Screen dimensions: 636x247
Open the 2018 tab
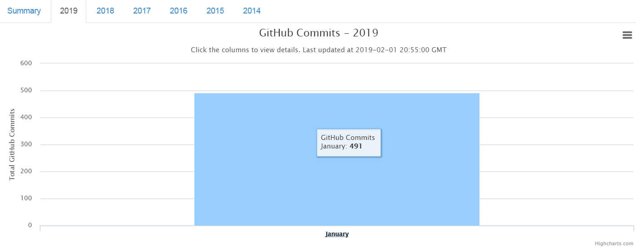click(x=105, y=11)
